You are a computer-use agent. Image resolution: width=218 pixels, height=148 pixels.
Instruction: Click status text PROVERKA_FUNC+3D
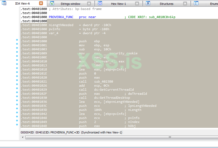coord(65,132)
